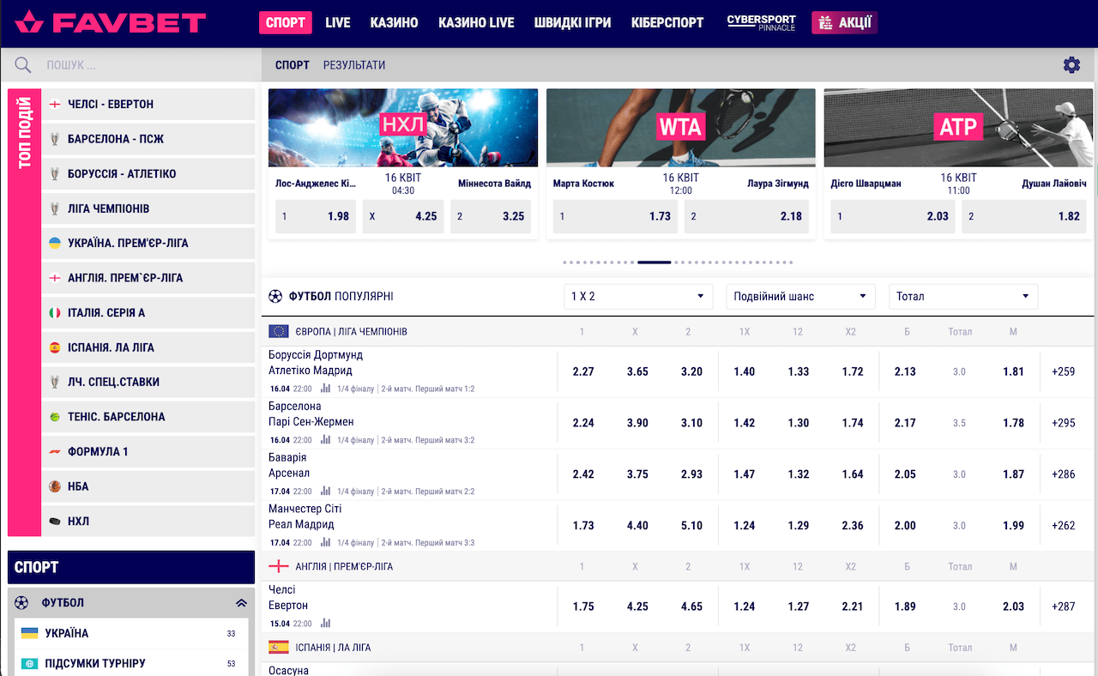Click the WTA banner thumbnail
The height and width of the screenshot is (676, 1098).
pyautogui.click(x=680, y=128)
